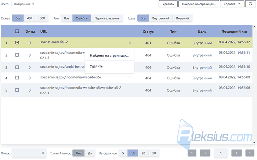The width and height of the screenshot is (257, 160).
Task: Click the 403 status cell
Action: 148,43
